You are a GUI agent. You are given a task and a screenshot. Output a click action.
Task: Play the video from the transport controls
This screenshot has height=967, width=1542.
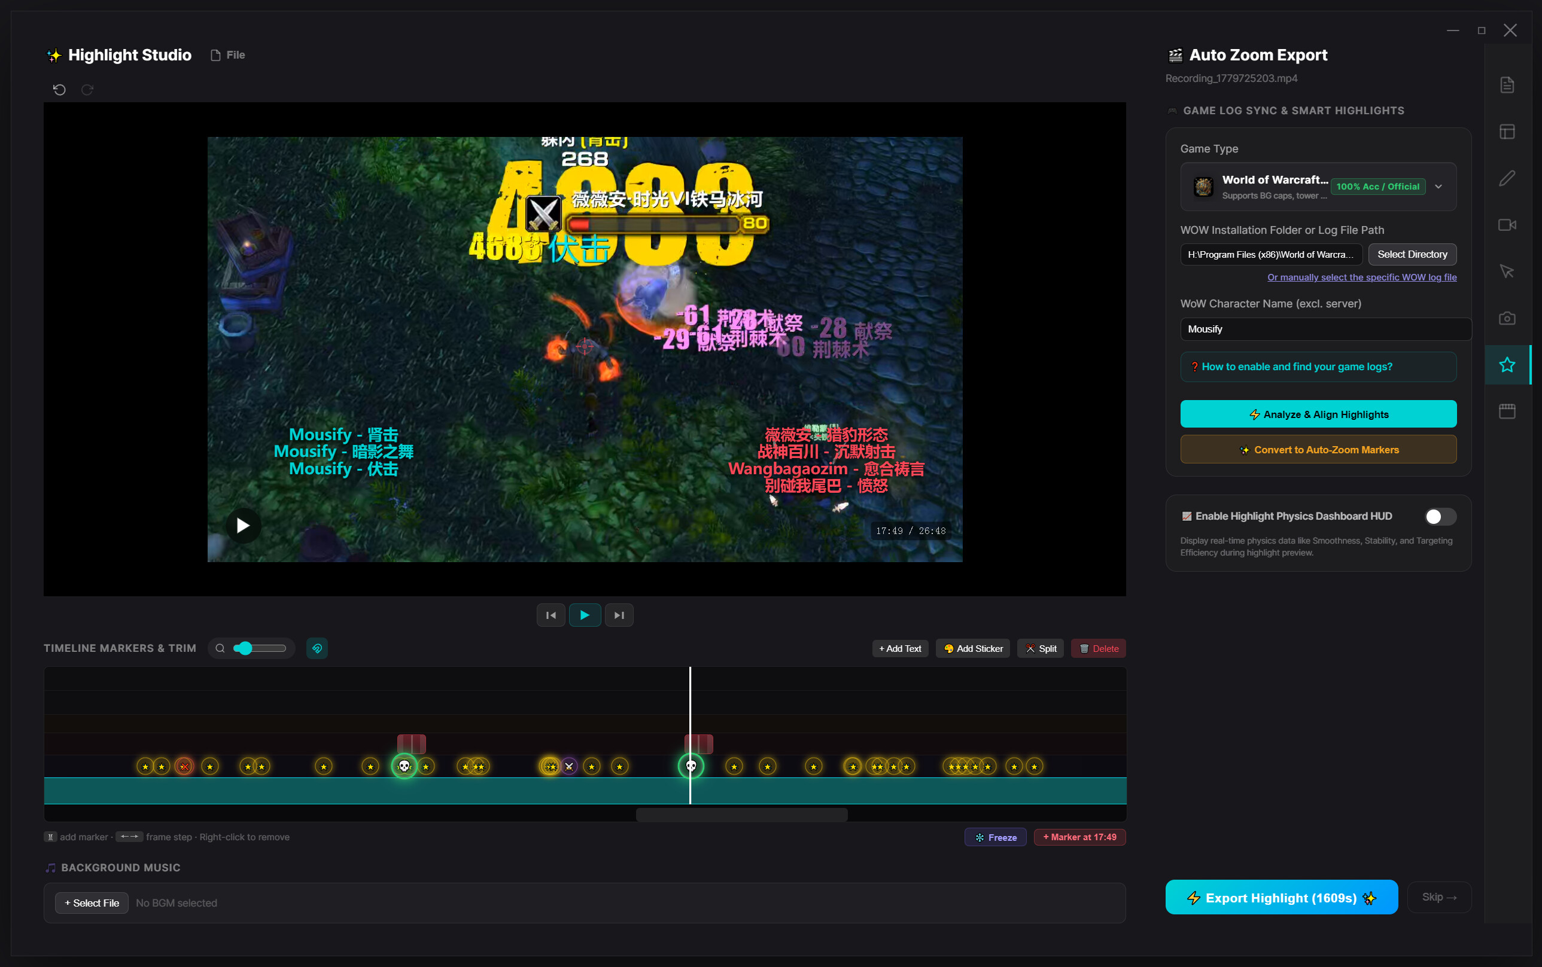585,615
